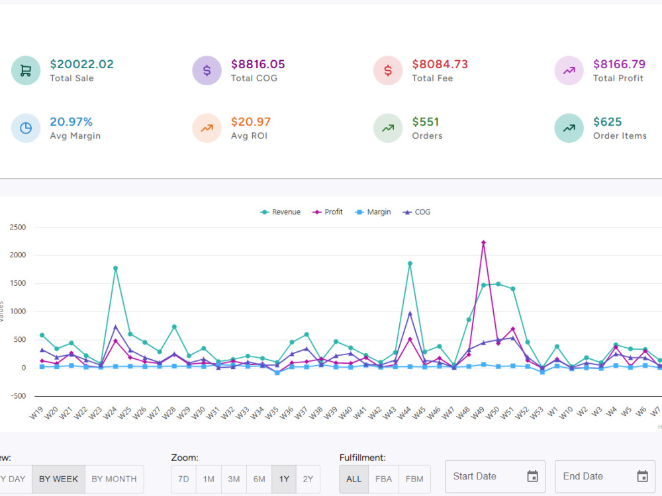Filter fulfillment by FBA
The width and height of the screenshot is (662, 496).
pyautogui.click(x=383, y=479)
